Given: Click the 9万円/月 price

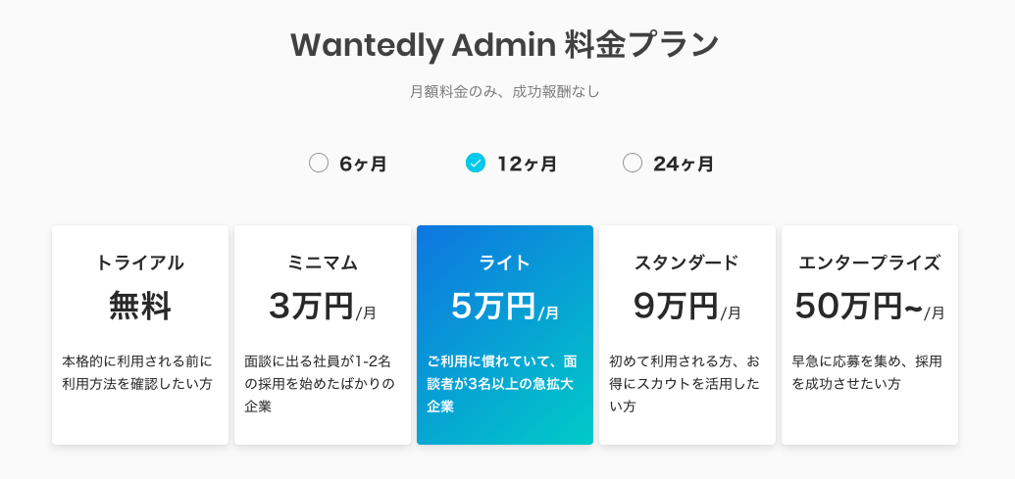Looking at the screenshot, I should pyautogui.click(x=686, y=307).
